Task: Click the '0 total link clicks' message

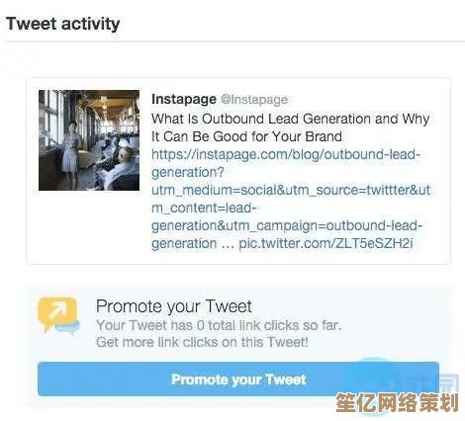Action: click(219, 325)
